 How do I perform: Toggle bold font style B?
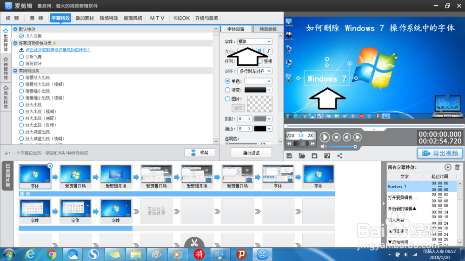(x=260, y=51)
